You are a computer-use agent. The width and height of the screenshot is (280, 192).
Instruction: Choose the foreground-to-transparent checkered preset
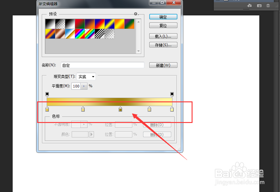(60, 24)
